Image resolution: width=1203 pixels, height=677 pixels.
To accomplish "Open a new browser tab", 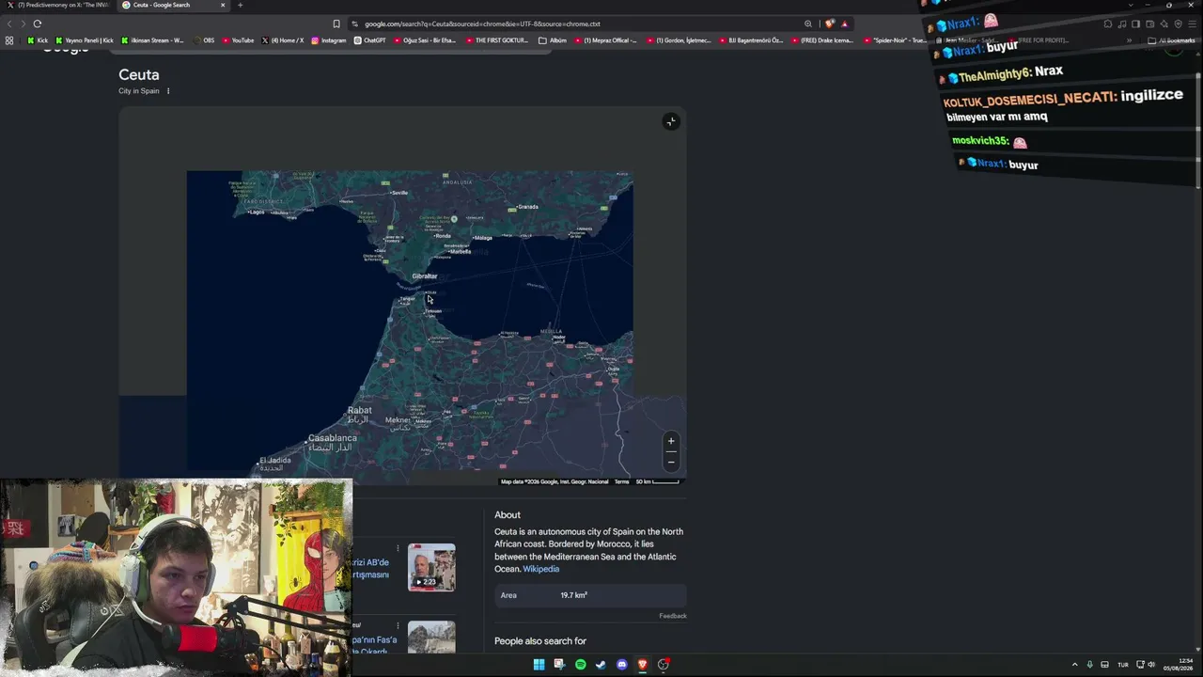I will click(240, 5).
